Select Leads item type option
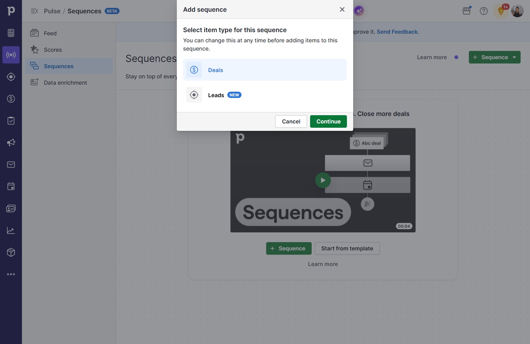 pyautogui.click(x=265, y=95)
